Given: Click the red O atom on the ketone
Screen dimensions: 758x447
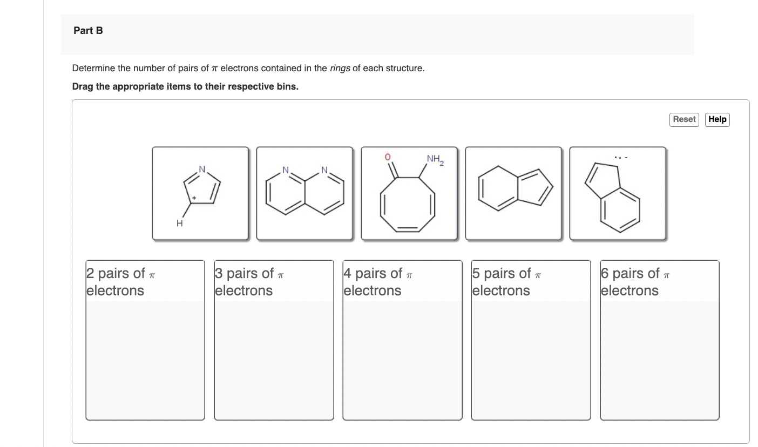Looking at the screenshot, I should click(x=387, y=157).
